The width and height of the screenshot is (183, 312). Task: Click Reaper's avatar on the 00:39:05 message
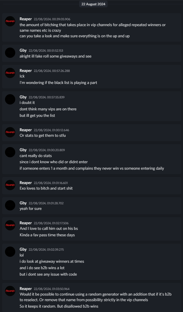(x=10, y=21)
